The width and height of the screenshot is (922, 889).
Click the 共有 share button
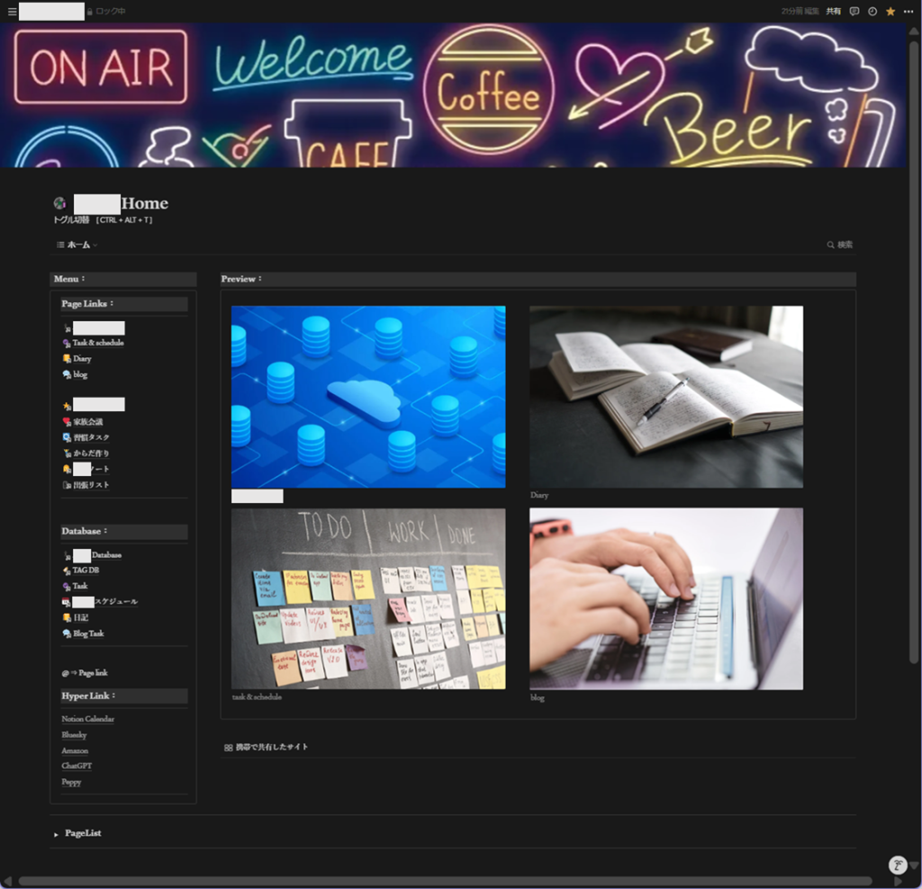(834, 12)
